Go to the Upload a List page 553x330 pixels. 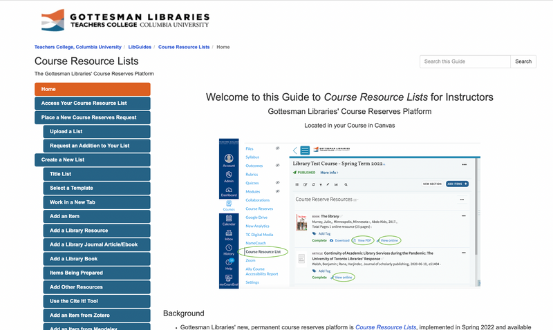coord(97,131)
